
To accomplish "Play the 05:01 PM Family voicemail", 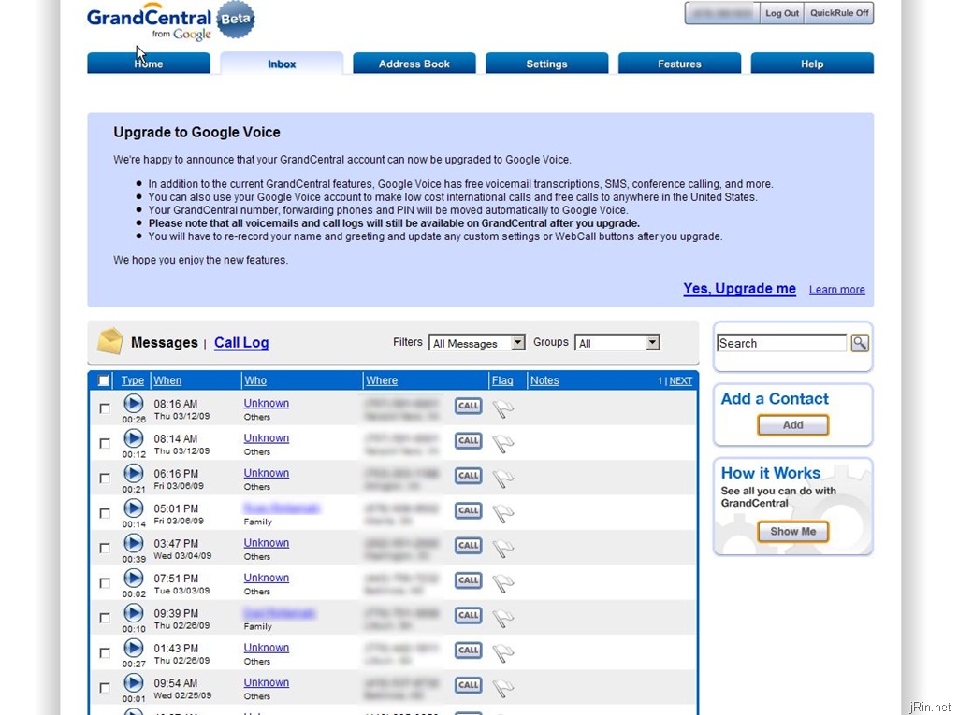I will pos(133,508).
